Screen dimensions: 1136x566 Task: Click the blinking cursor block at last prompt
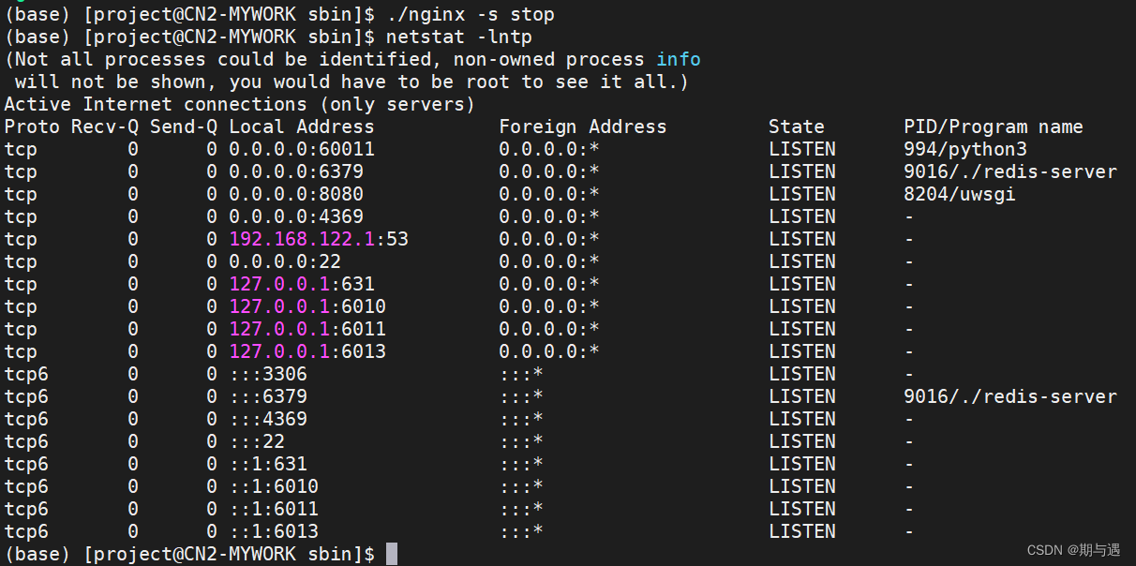click(x=392, y=554)
